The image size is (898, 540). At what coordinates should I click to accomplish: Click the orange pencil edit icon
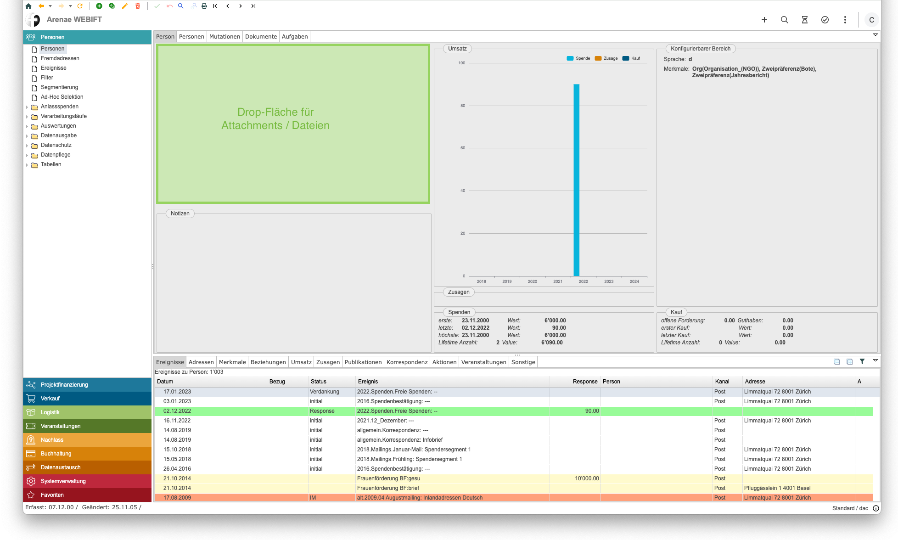[124, 6]
